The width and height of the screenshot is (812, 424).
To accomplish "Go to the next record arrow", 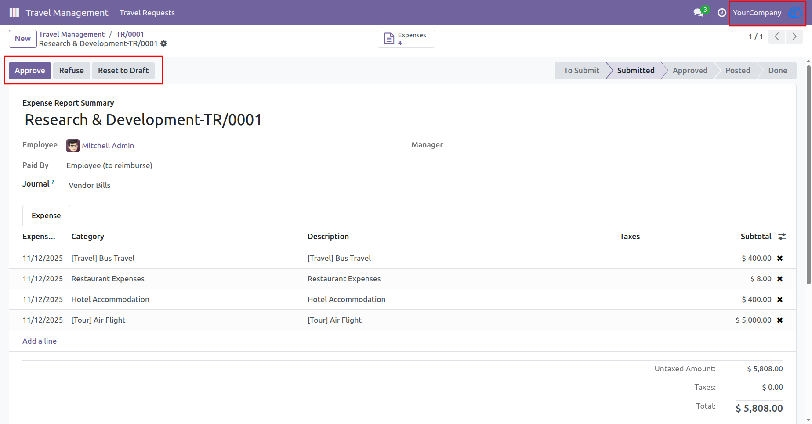I will 794,37.
